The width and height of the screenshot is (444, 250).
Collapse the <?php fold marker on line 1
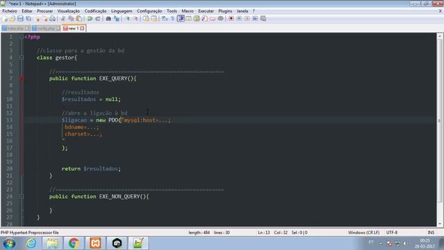pos(22,37)
